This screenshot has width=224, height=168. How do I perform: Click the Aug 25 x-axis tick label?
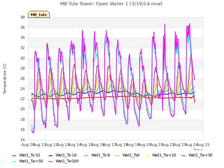(x=203, y=145)
